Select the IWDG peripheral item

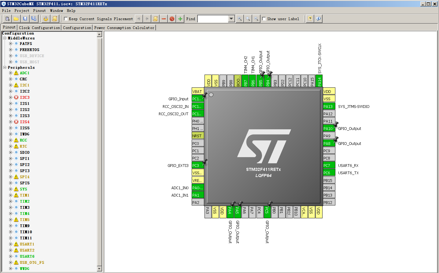tap(25, 134)
